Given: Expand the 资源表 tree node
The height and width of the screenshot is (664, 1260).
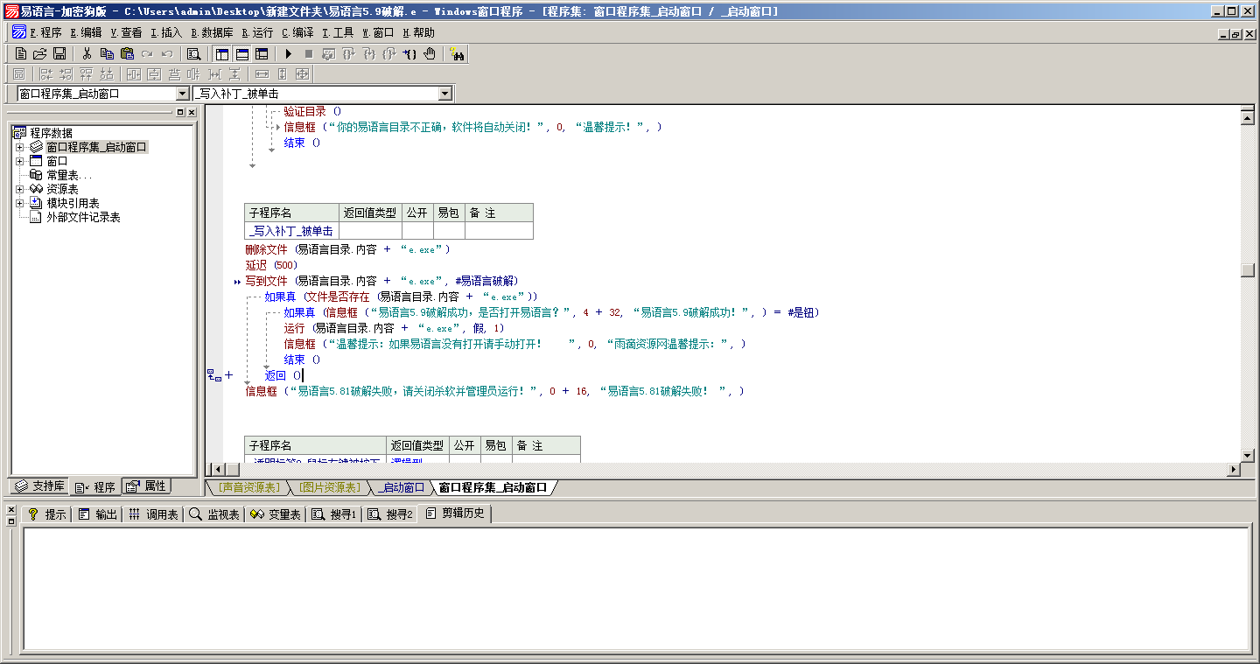Looking at the screenshot, I should click(19, 189).
